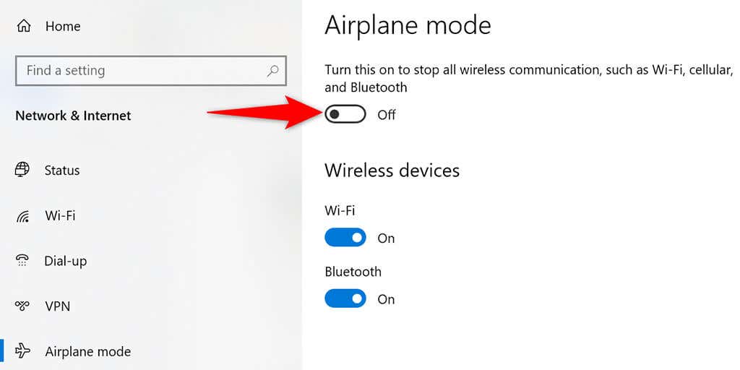Switch off the Bluetooth toggle

pyautogui.click(x=345, y=298)
